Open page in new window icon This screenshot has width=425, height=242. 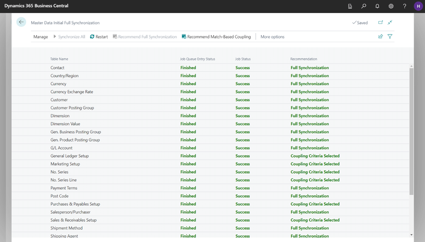click(x=380, y=22)
